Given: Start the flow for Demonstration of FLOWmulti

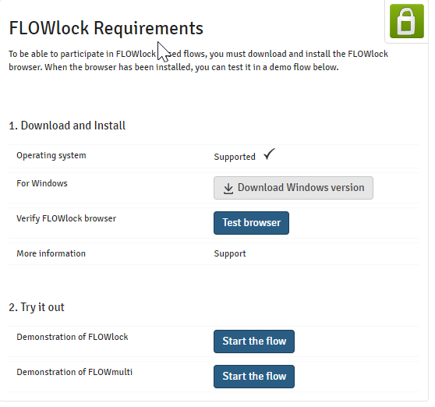Looking at the screenshot, I should pyautogui.click(x=254, y=377).
